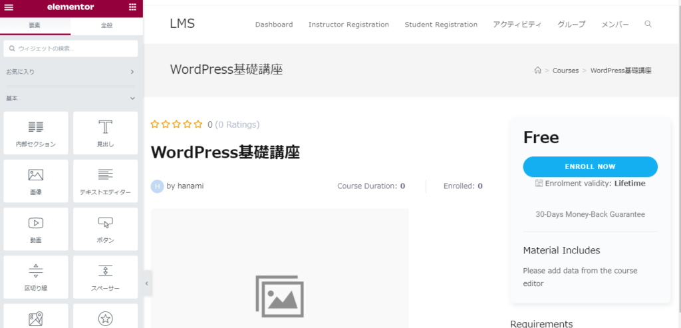681x328 pixels.
Task: Click the ENROLL NOW button
Action: pos(590,166)
